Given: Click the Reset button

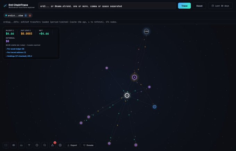Looking at the screenshot, I should [199, 6].
